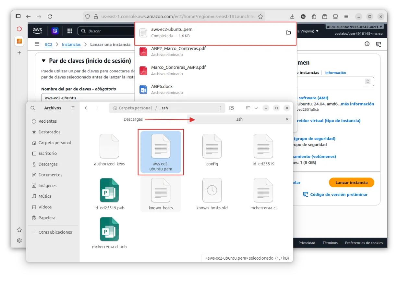Open the Instancias breadcrumb link
This screenshot has height=284, width=398.
pyautogui.click(x=71, y=44)
